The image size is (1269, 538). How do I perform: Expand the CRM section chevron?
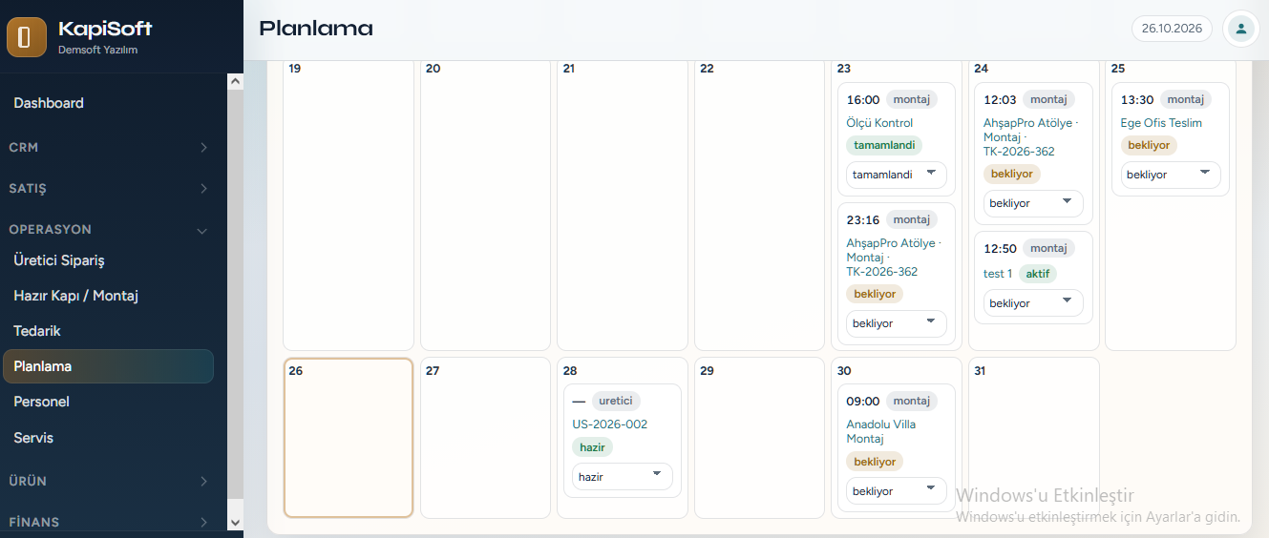(x=203, y=148)
